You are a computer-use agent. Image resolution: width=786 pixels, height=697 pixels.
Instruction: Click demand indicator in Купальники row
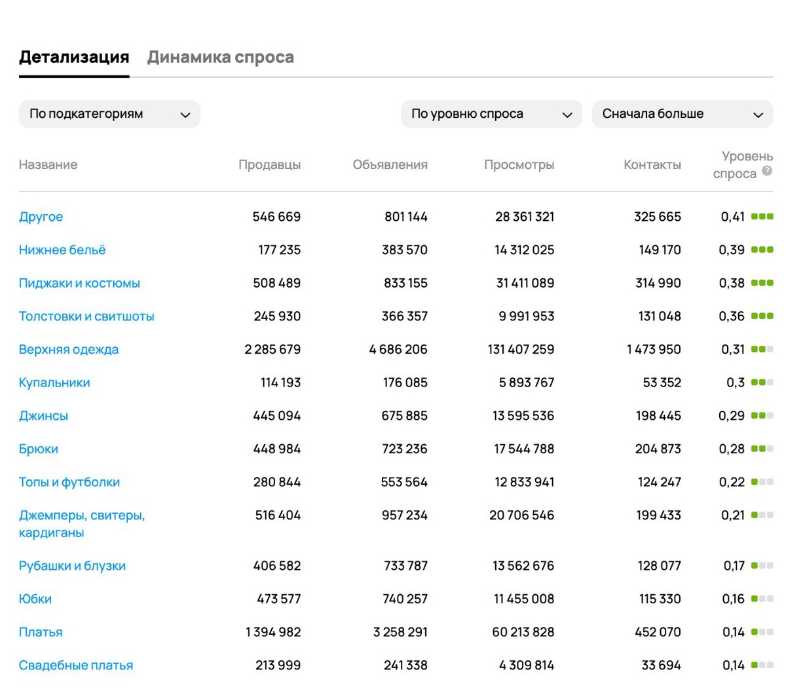pos(762,382)
